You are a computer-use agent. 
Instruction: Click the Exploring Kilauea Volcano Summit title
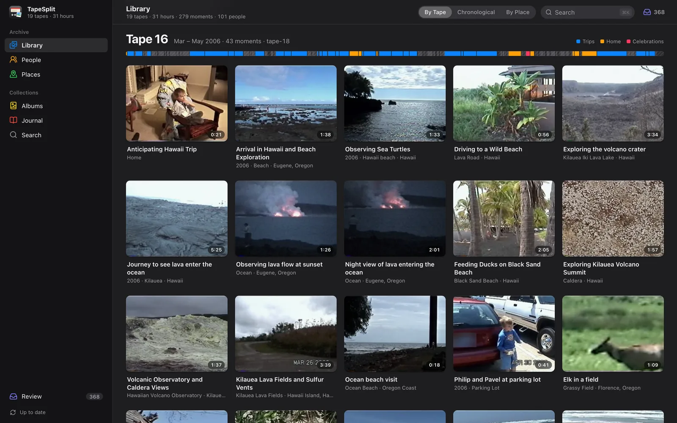click(601, 268)
